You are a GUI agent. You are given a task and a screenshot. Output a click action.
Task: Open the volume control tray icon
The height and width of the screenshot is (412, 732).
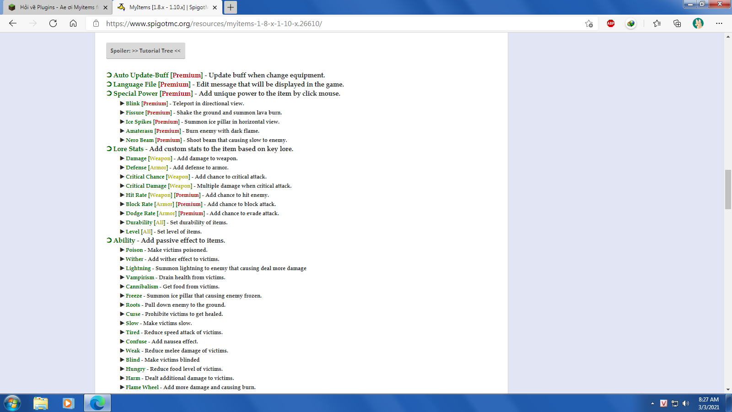(685, 403)
